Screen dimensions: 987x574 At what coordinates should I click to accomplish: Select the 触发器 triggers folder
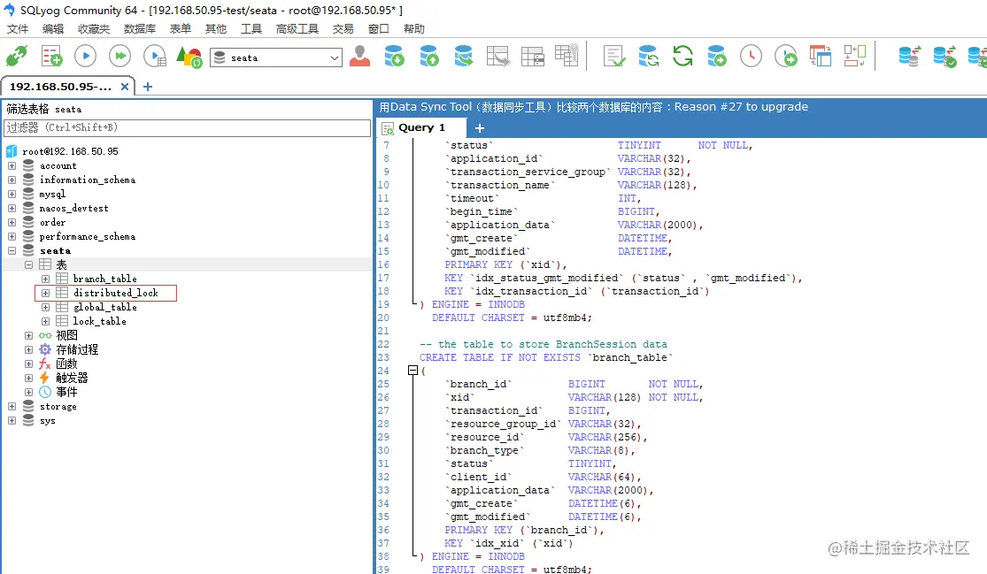(x=72, y=378)
